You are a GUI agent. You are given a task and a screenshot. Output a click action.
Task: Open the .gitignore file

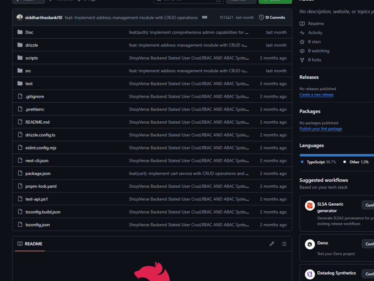(x=34, y=97)
